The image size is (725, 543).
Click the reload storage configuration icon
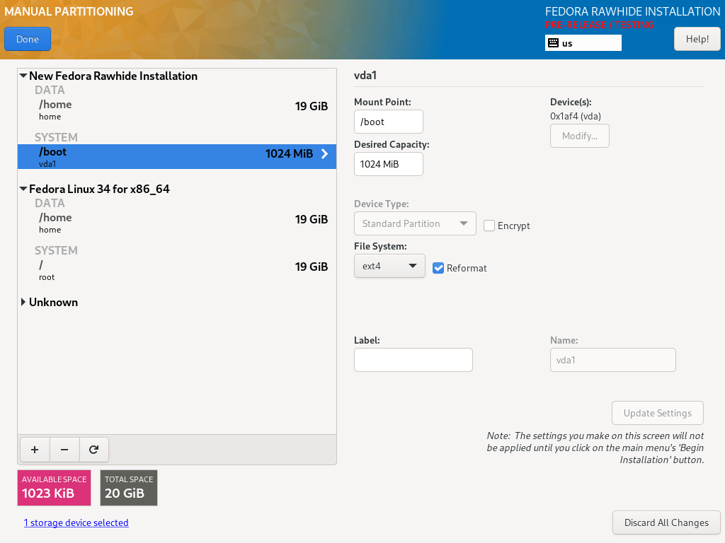point(94,450)
